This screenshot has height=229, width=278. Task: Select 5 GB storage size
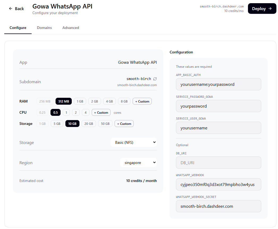[x=57, y=124]
